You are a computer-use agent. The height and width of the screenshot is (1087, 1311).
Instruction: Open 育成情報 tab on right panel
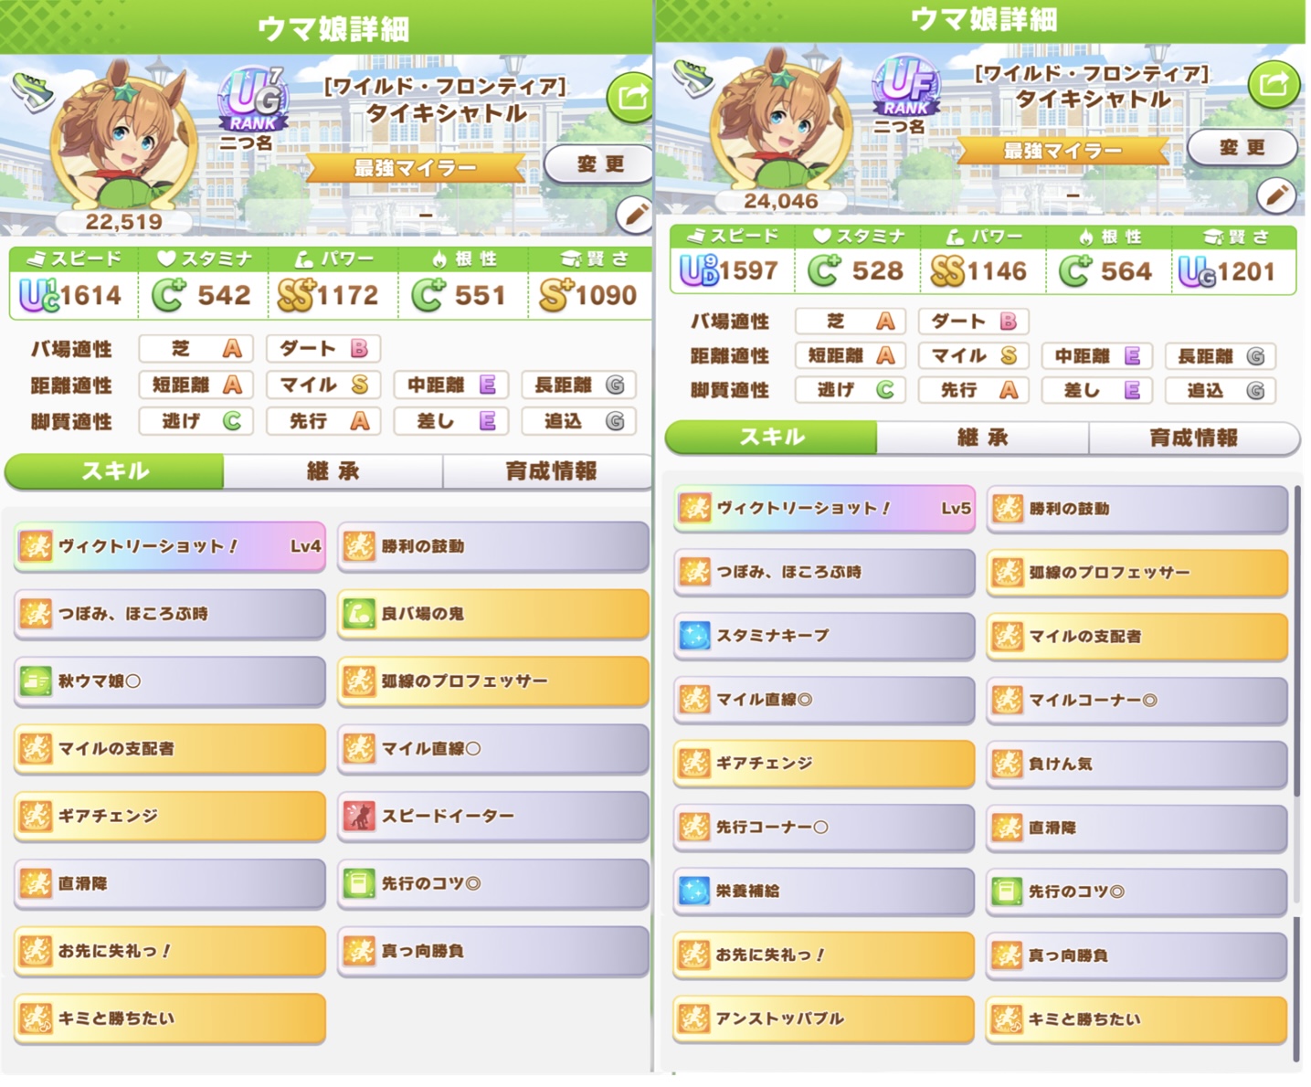(1193, 438)
